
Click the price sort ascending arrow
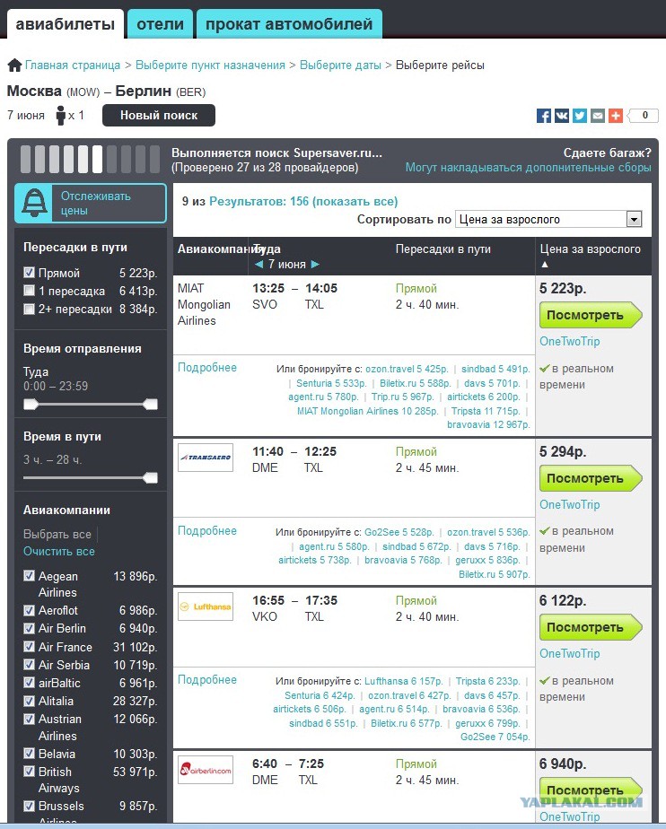pyautogui.click(x=545, y=265)
